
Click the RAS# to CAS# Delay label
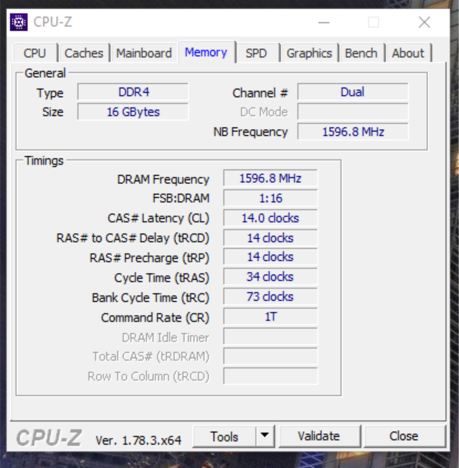[x=133, y=238]
